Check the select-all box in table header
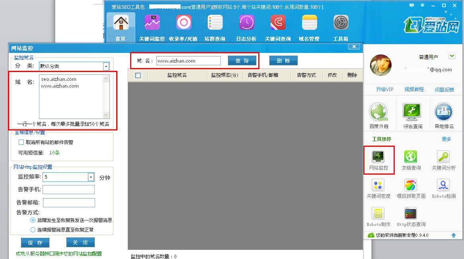This screenshot has height=259, width=464. point(138,76)
